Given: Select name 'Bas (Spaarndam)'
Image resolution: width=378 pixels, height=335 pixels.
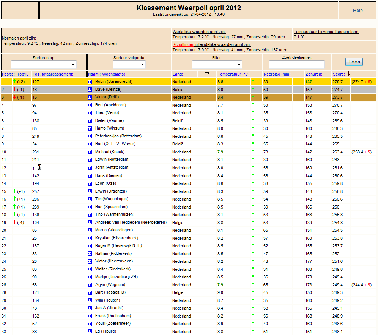Looking at the screenshot, I should point(111,207).
